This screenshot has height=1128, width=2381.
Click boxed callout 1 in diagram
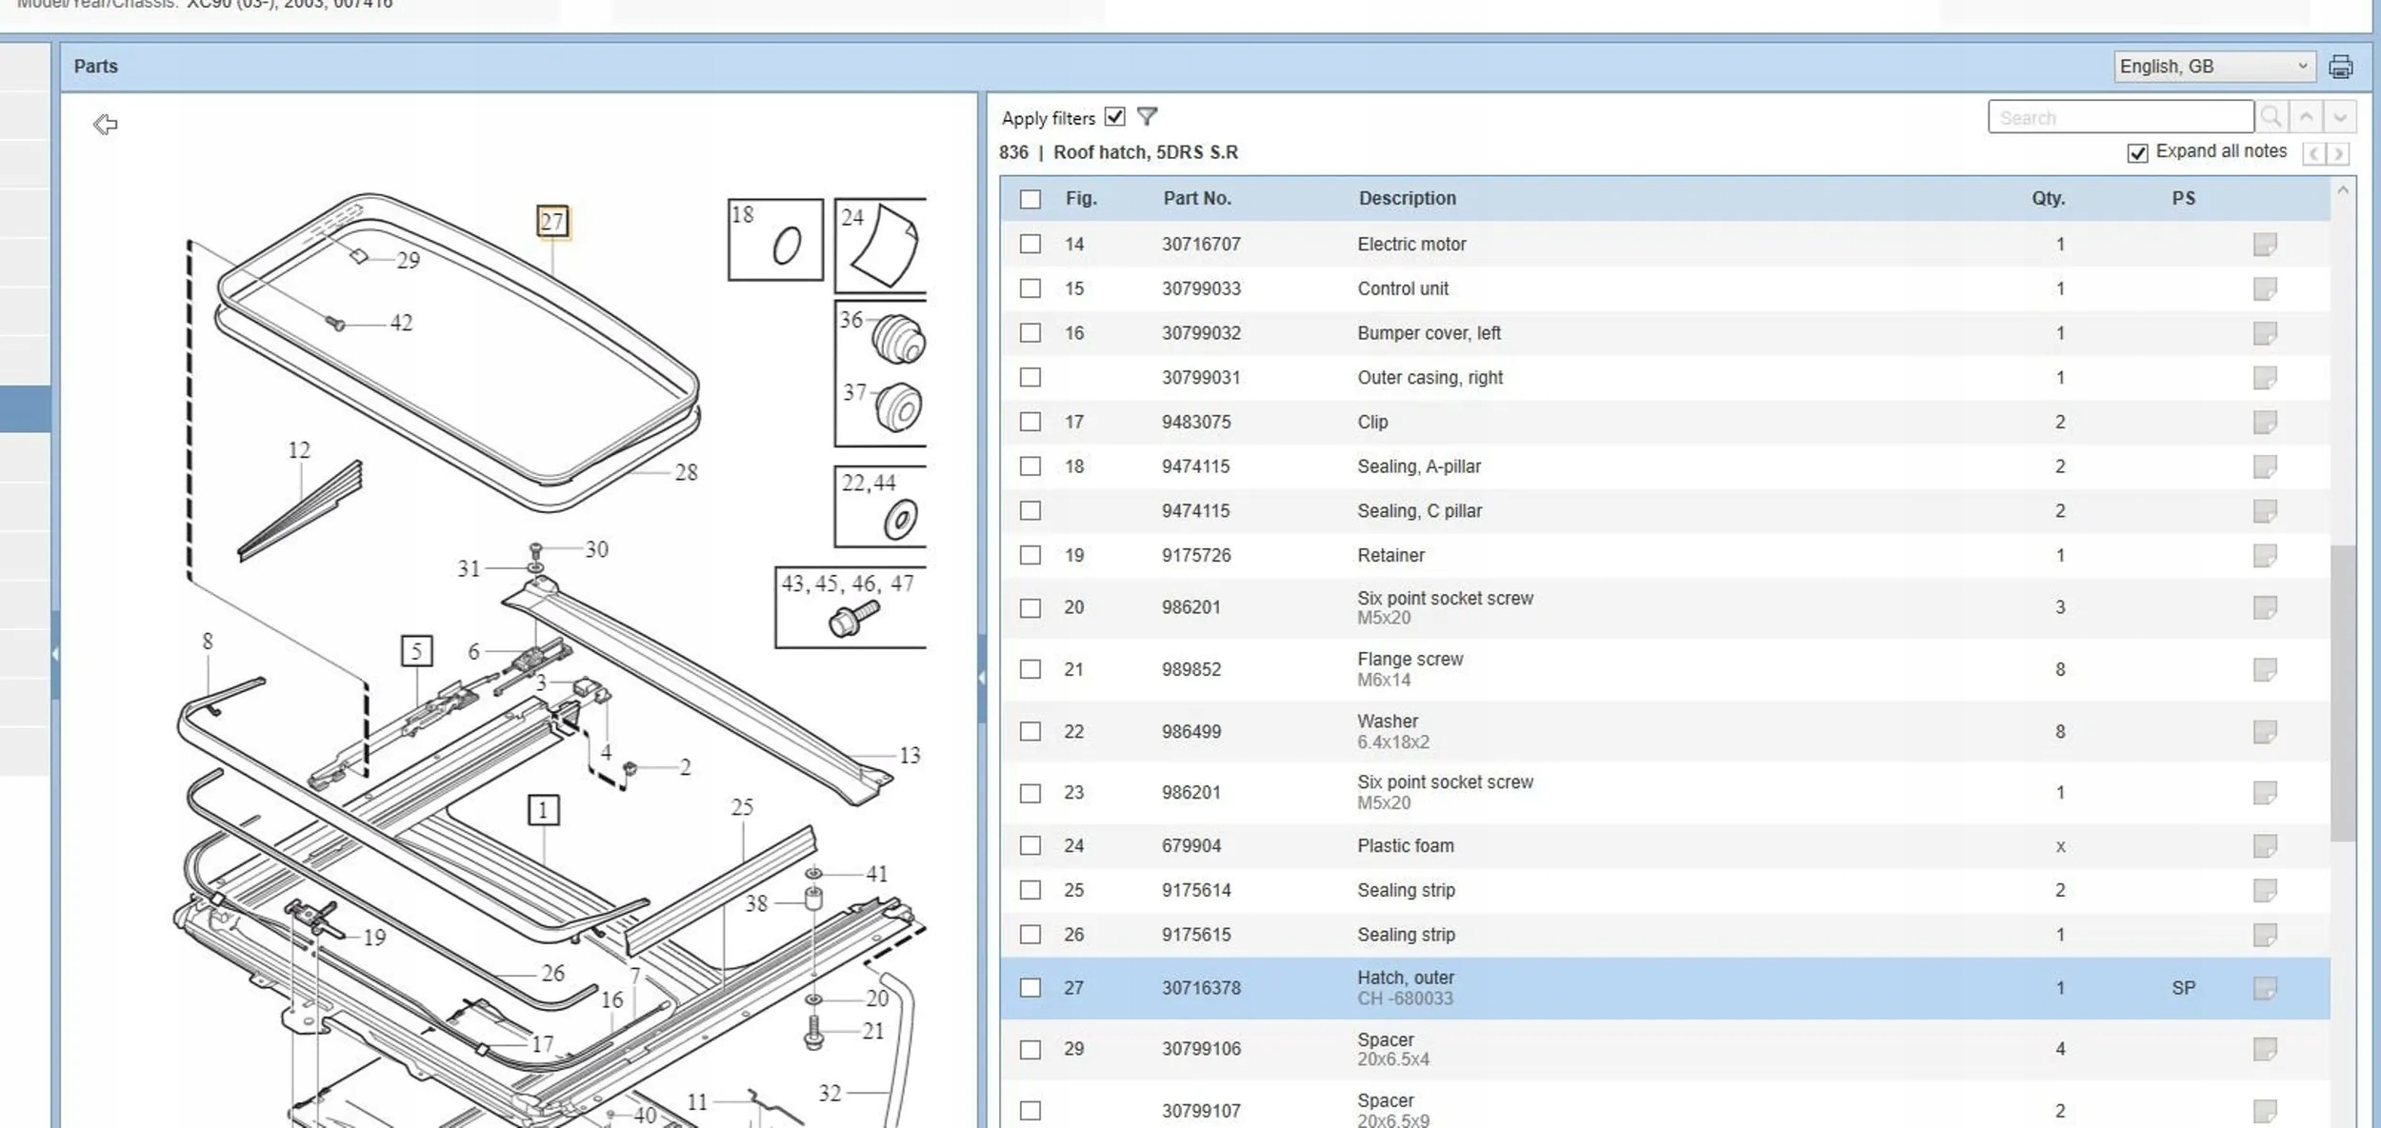coord(543,810)
